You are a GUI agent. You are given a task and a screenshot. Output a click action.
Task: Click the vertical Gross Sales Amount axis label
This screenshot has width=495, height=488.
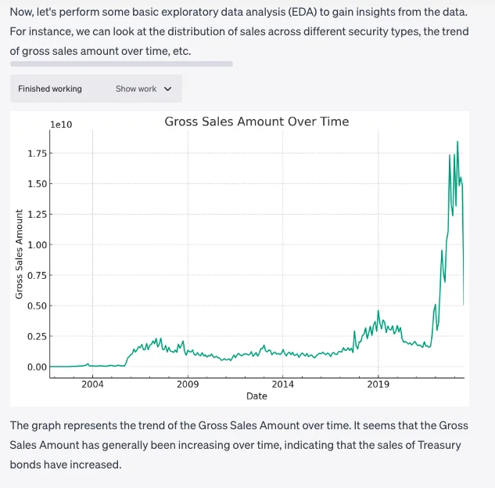click(19, 253)
